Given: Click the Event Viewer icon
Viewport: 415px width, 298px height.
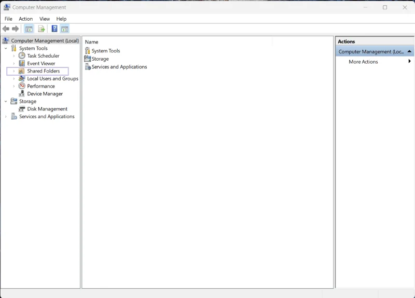Looking at the screenshot, I should [22, 63].
